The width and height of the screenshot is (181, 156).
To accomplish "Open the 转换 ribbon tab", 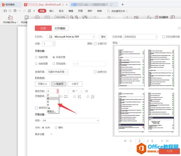I will coord(99,11).
